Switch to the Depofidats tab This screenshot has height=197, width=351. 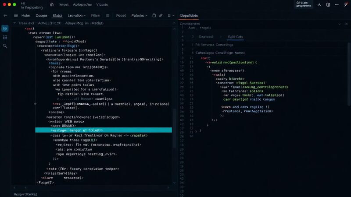click(189, 15)
